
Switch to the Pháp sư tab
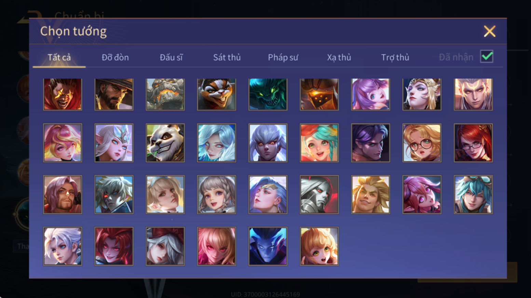pyautogui.click(x=283, y=57)
